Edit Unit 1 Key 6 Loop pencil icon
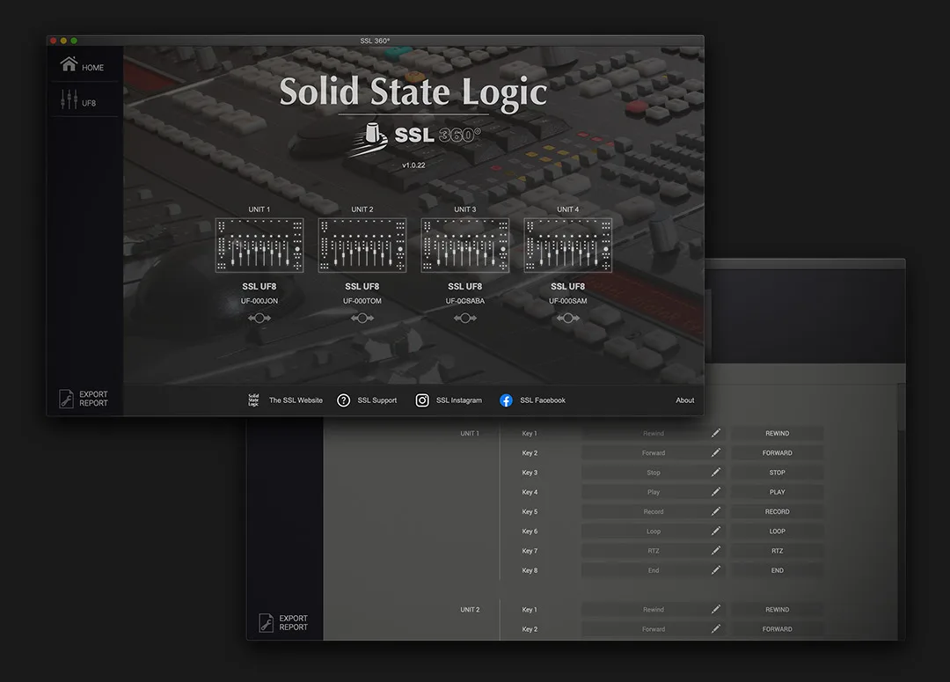 point(715,531)
